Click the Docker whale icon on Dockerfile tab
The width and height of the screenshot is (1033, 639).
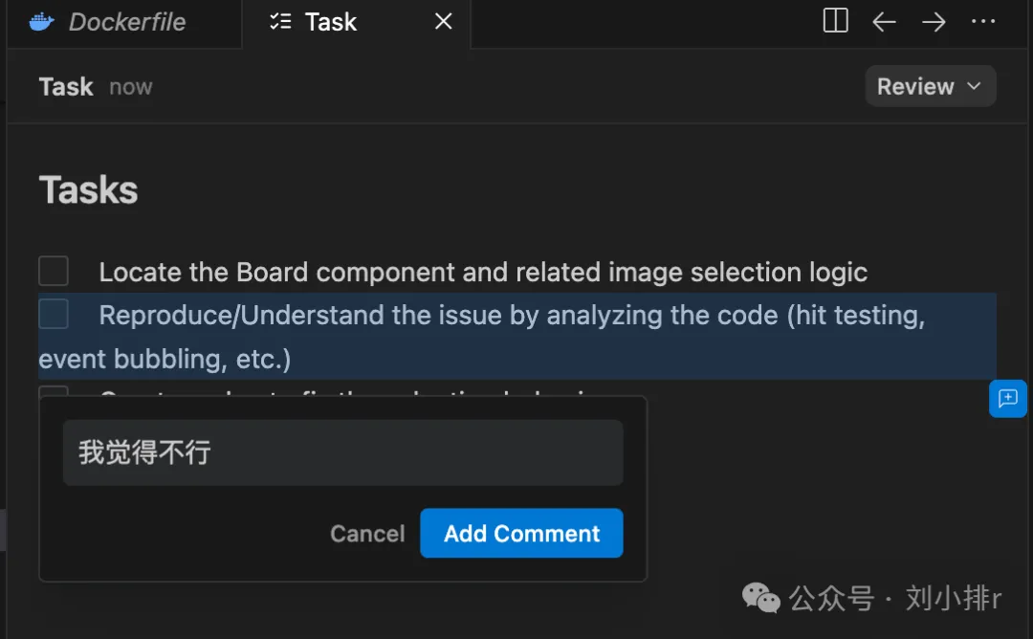pos(40,22)
